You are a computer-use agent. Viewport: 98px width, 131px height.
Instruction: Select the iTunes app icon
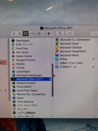[14, 68]
